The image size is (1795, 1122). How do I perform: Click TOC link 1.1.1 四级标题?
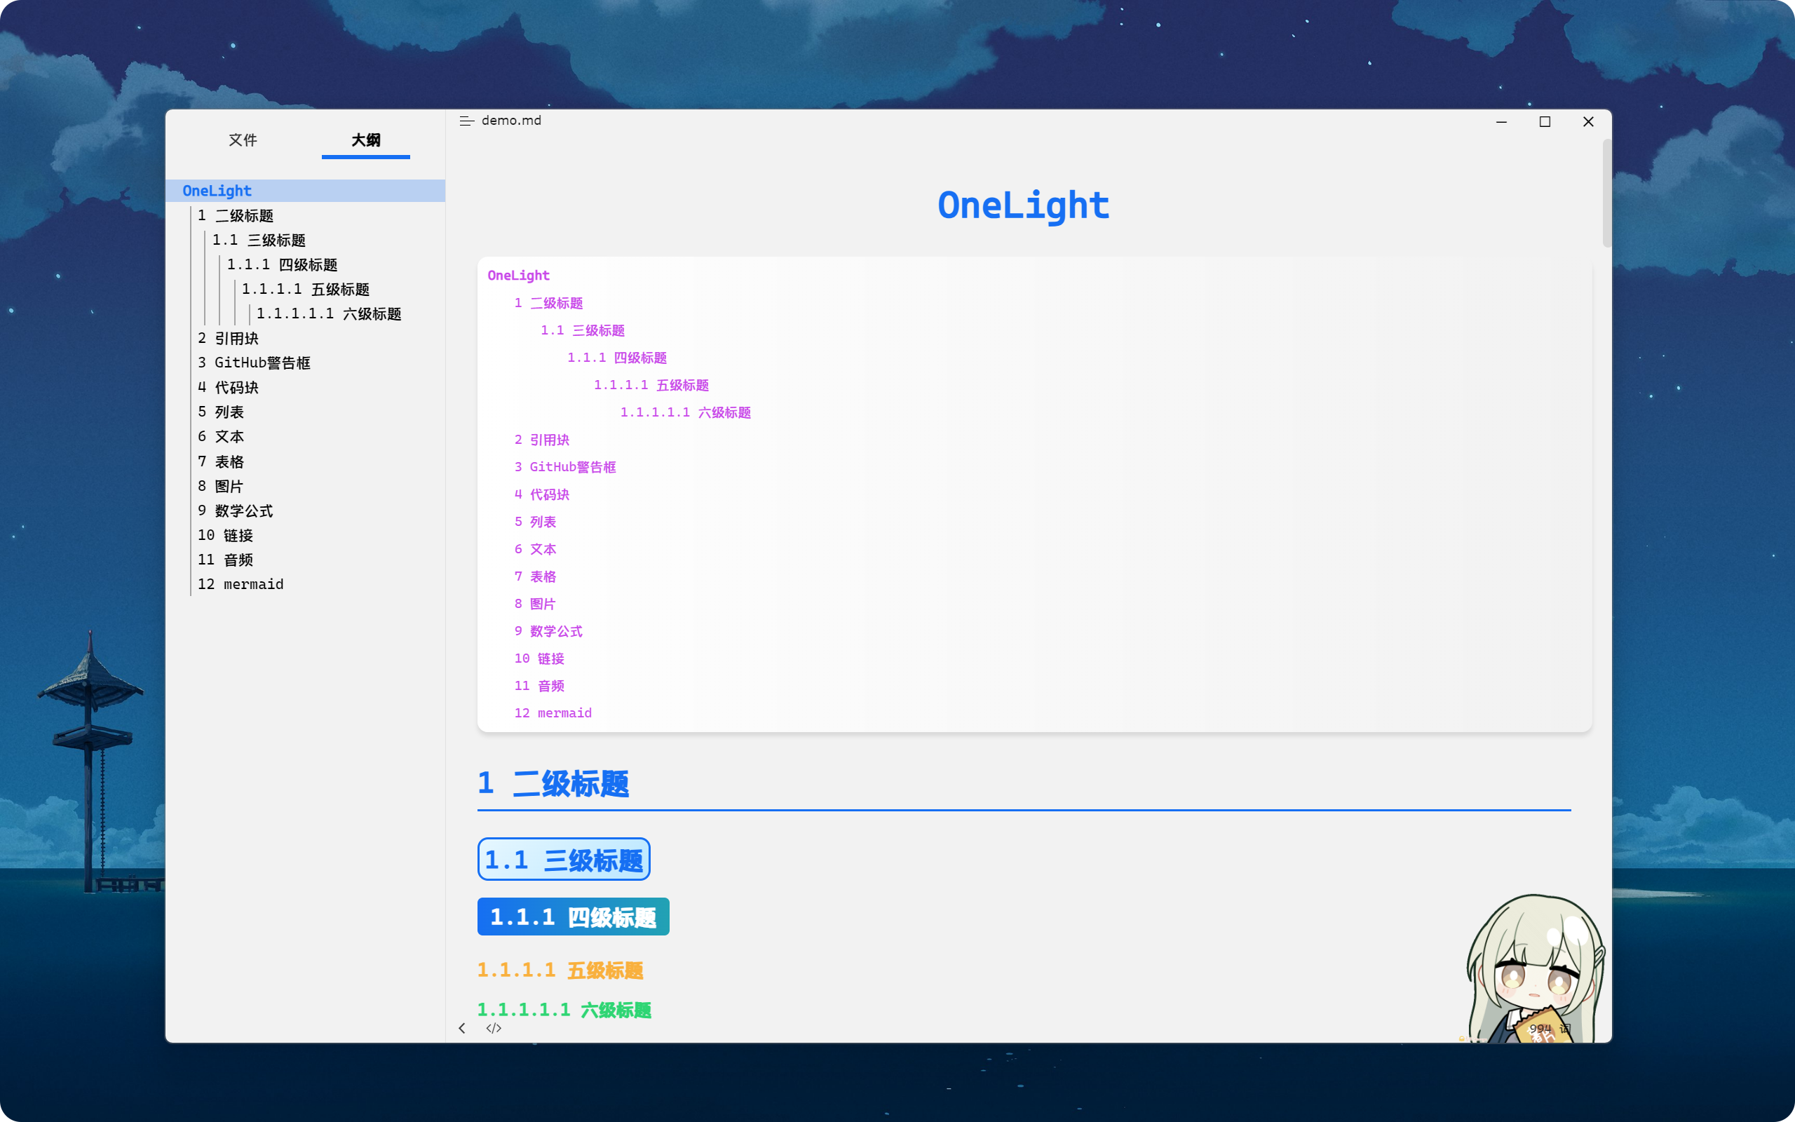[617, 358]
